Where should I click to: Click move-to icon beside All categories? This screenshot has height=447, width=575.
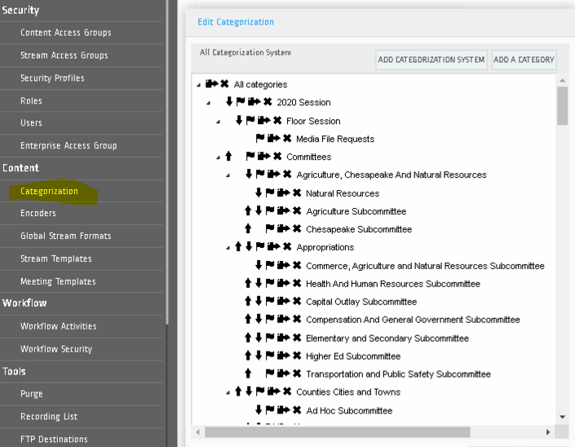212,83
